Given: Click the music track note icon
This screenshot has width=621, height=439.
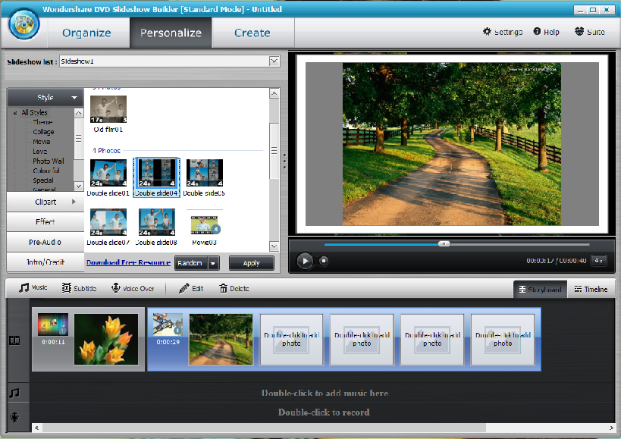Looking at the screenshot, I should [x=14, y=393].
